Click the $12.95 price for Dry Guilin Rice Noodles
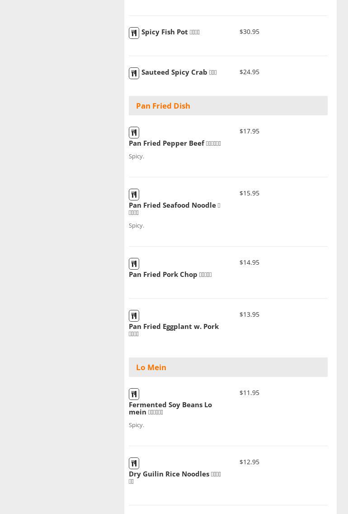 [249, 462]
